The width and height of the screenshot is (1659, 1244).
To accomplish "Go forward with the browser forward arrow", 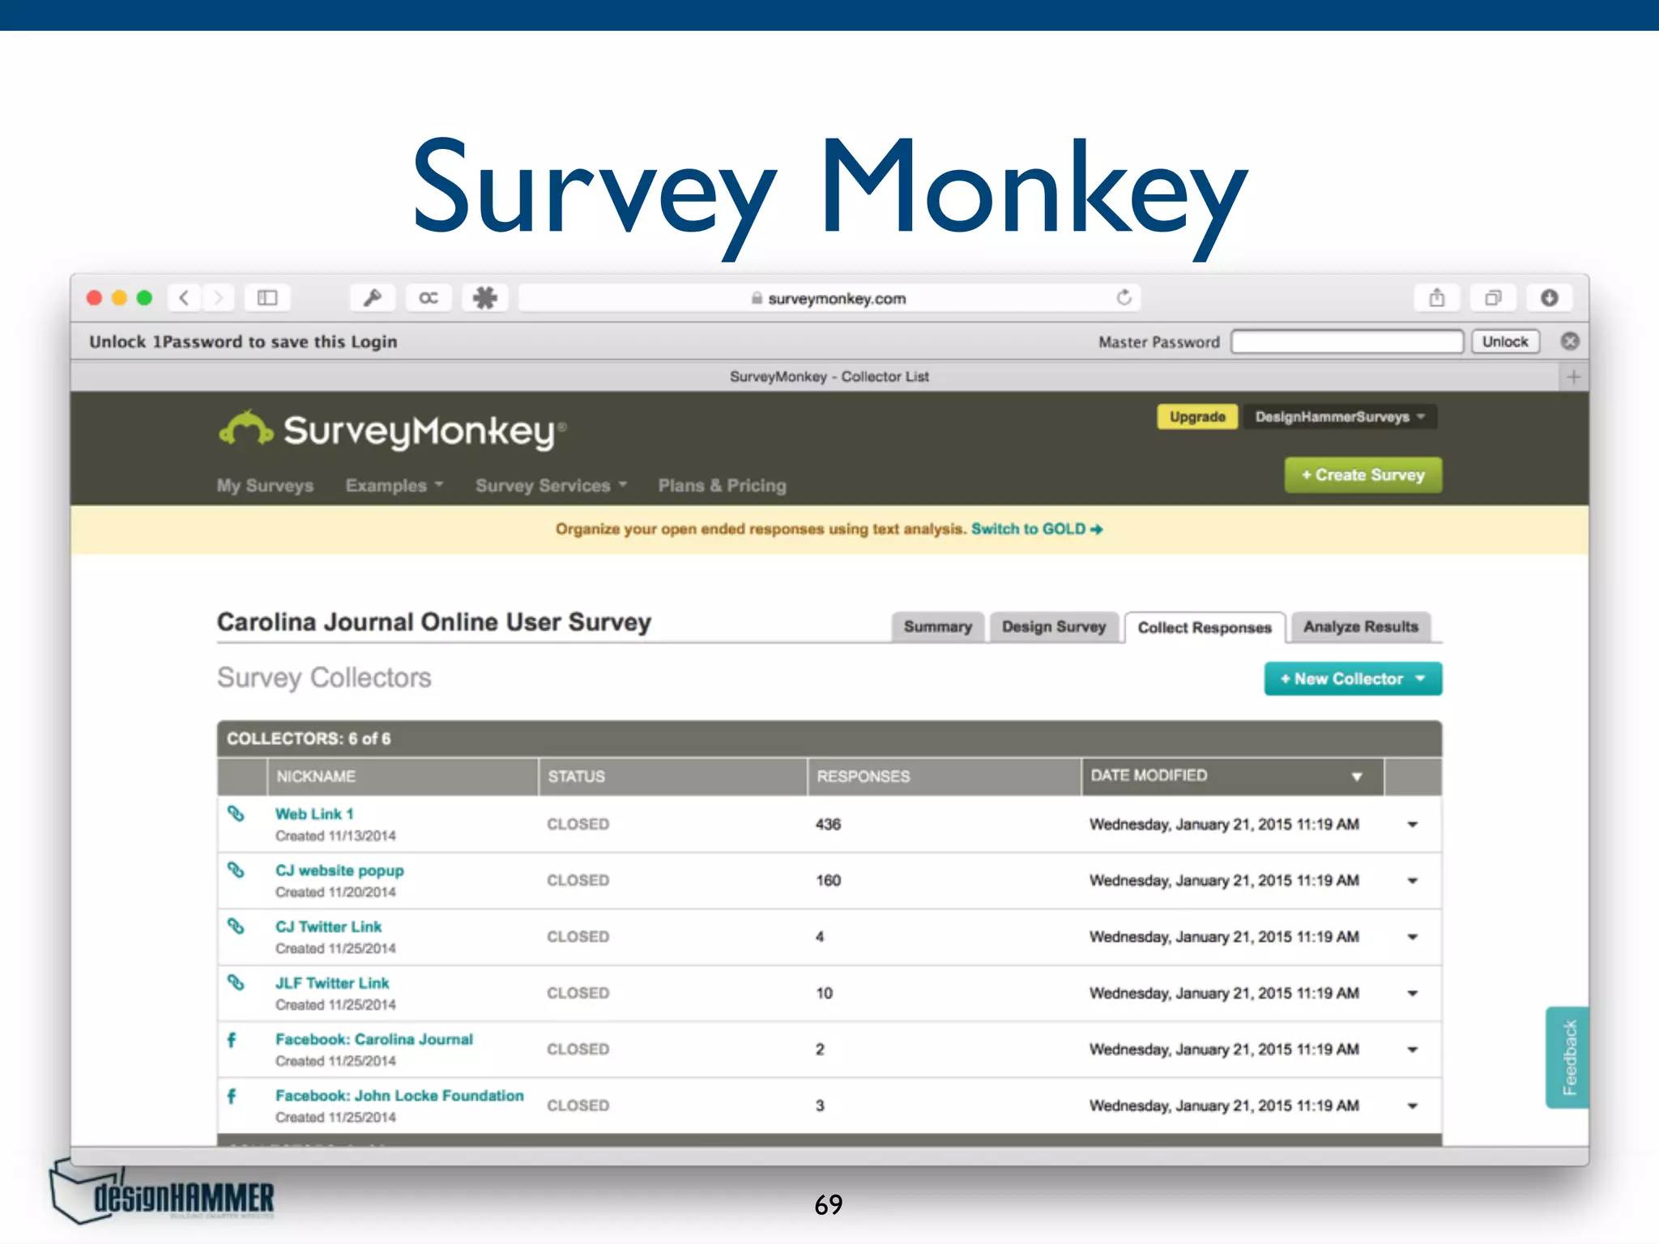I will (218, 298).
